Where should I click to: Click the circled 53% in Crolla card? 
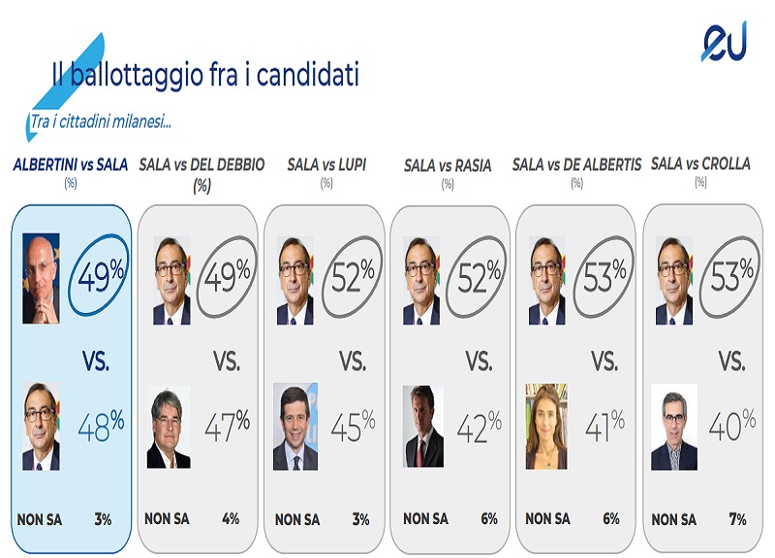[730, 277]
